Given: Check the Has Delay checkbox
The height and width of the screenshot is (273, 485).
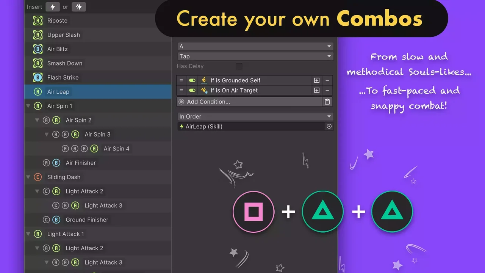Looking at the screenshot, I should [239, 66].
